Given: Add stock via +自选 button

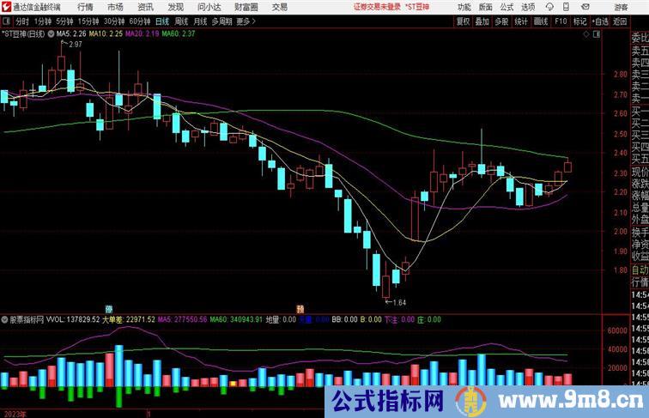Looking at the screenshot, I should [x=601, y=21].
